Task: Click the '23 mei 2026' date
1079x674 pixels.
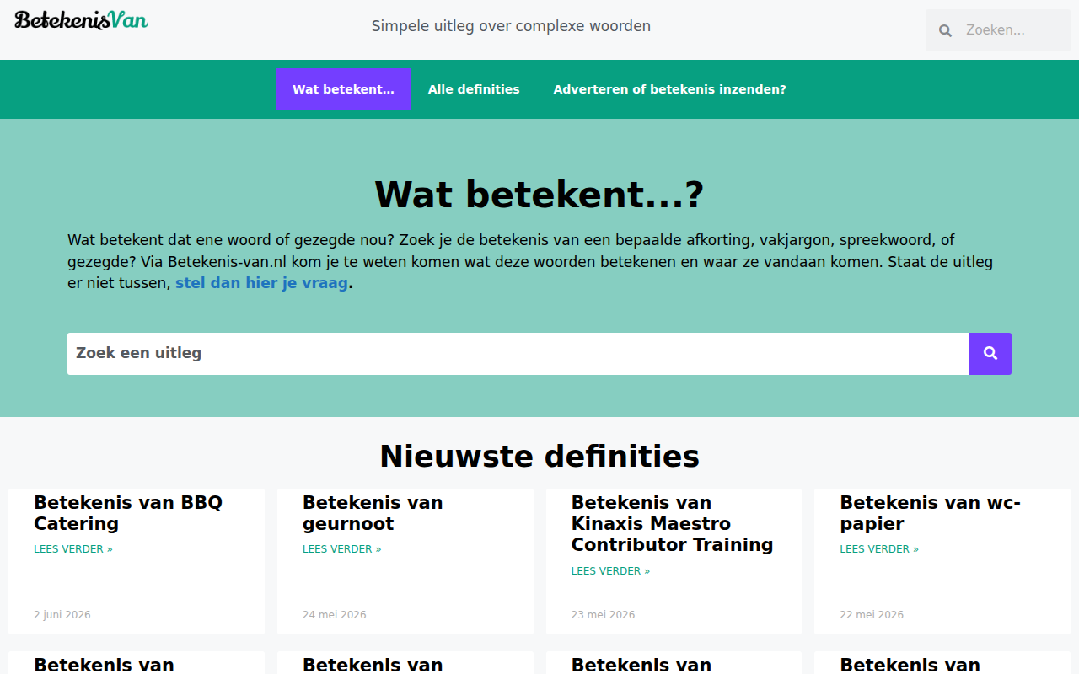Action: click(604, 615)
